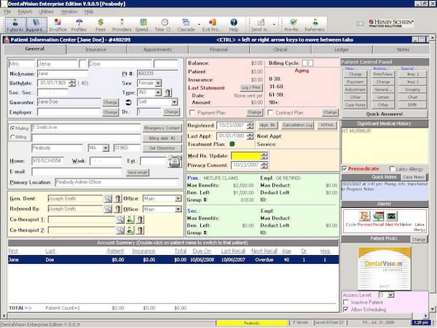
Task: Click the yellow Med Hx. Update field
Action: click(x=246, y=156)
